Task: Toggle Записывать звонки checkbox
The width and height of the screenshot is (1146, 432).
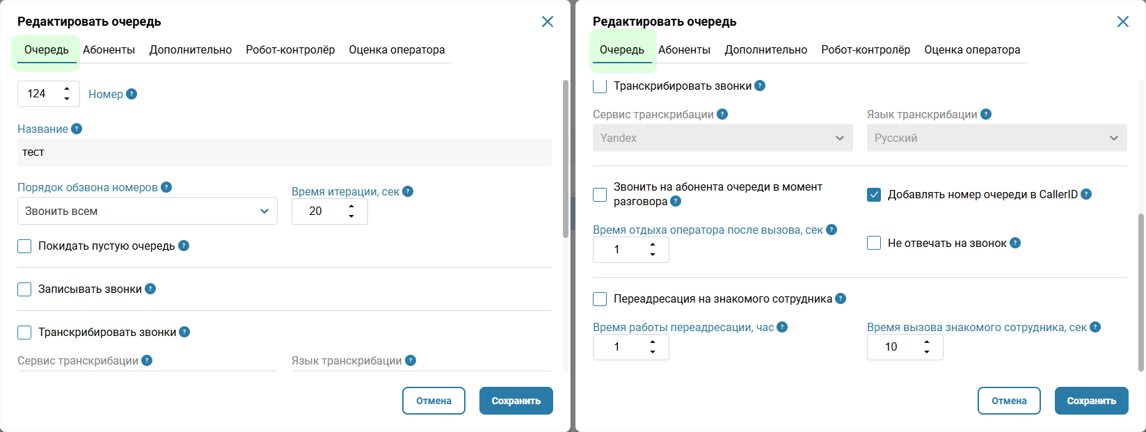Action: (24, 289)
